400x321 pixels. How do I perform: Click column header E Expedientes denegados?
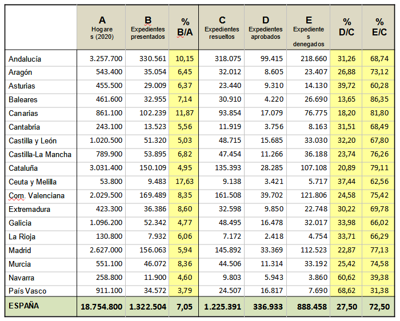(309, 31)
